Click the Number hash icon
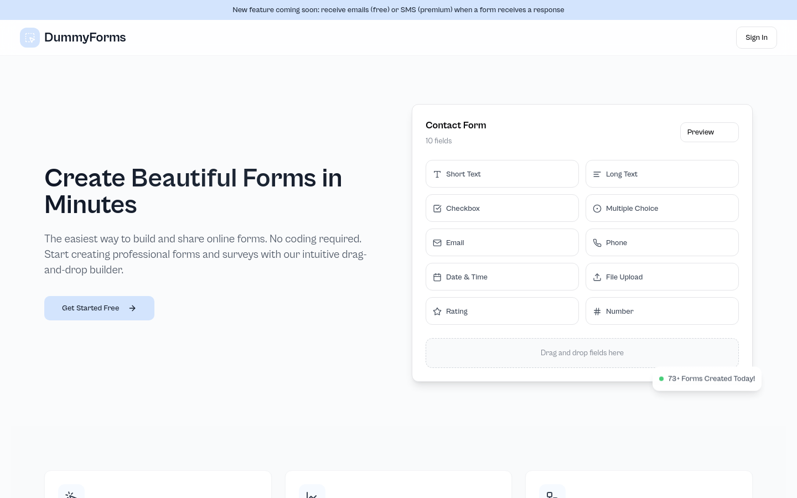Viewport: 797px width, 498px height. tap(597, 312)
